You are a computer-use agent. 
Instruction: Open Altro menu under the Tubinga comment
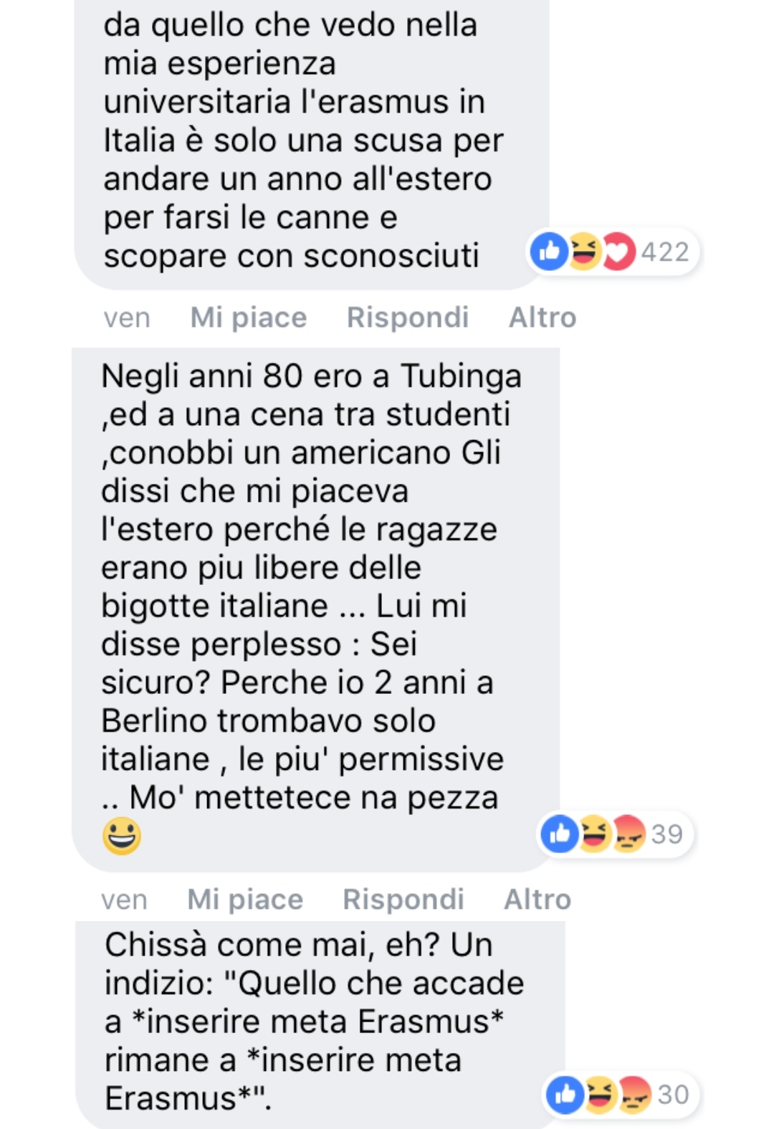(537, 900)
